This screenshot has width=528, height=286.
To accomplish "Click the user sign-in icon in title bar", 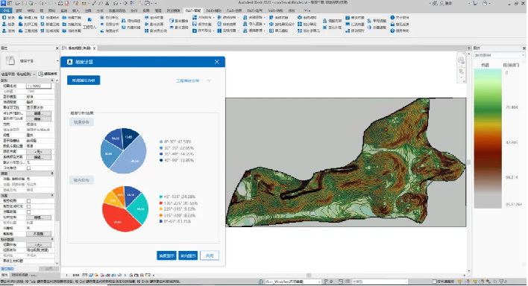I will point(441,4).
